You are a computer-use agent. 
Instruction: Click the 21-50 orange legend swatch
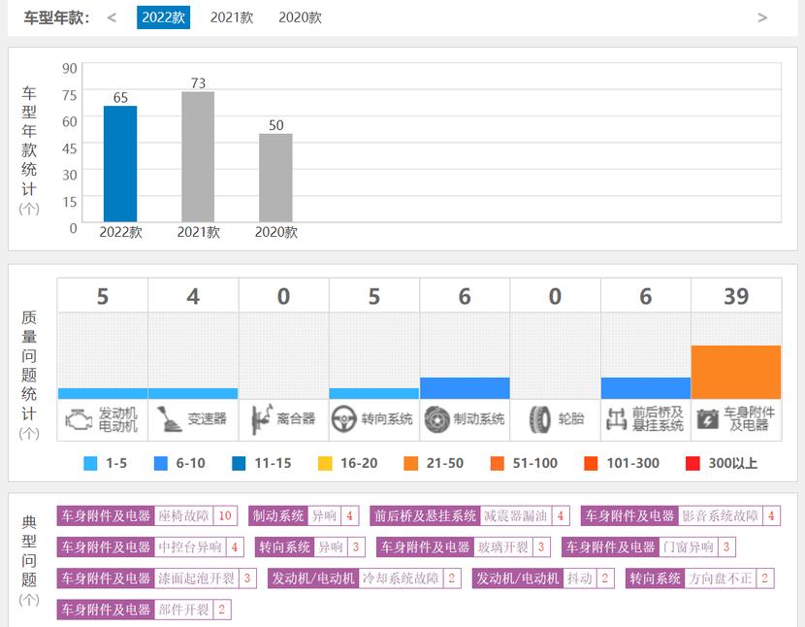[410, 464]
